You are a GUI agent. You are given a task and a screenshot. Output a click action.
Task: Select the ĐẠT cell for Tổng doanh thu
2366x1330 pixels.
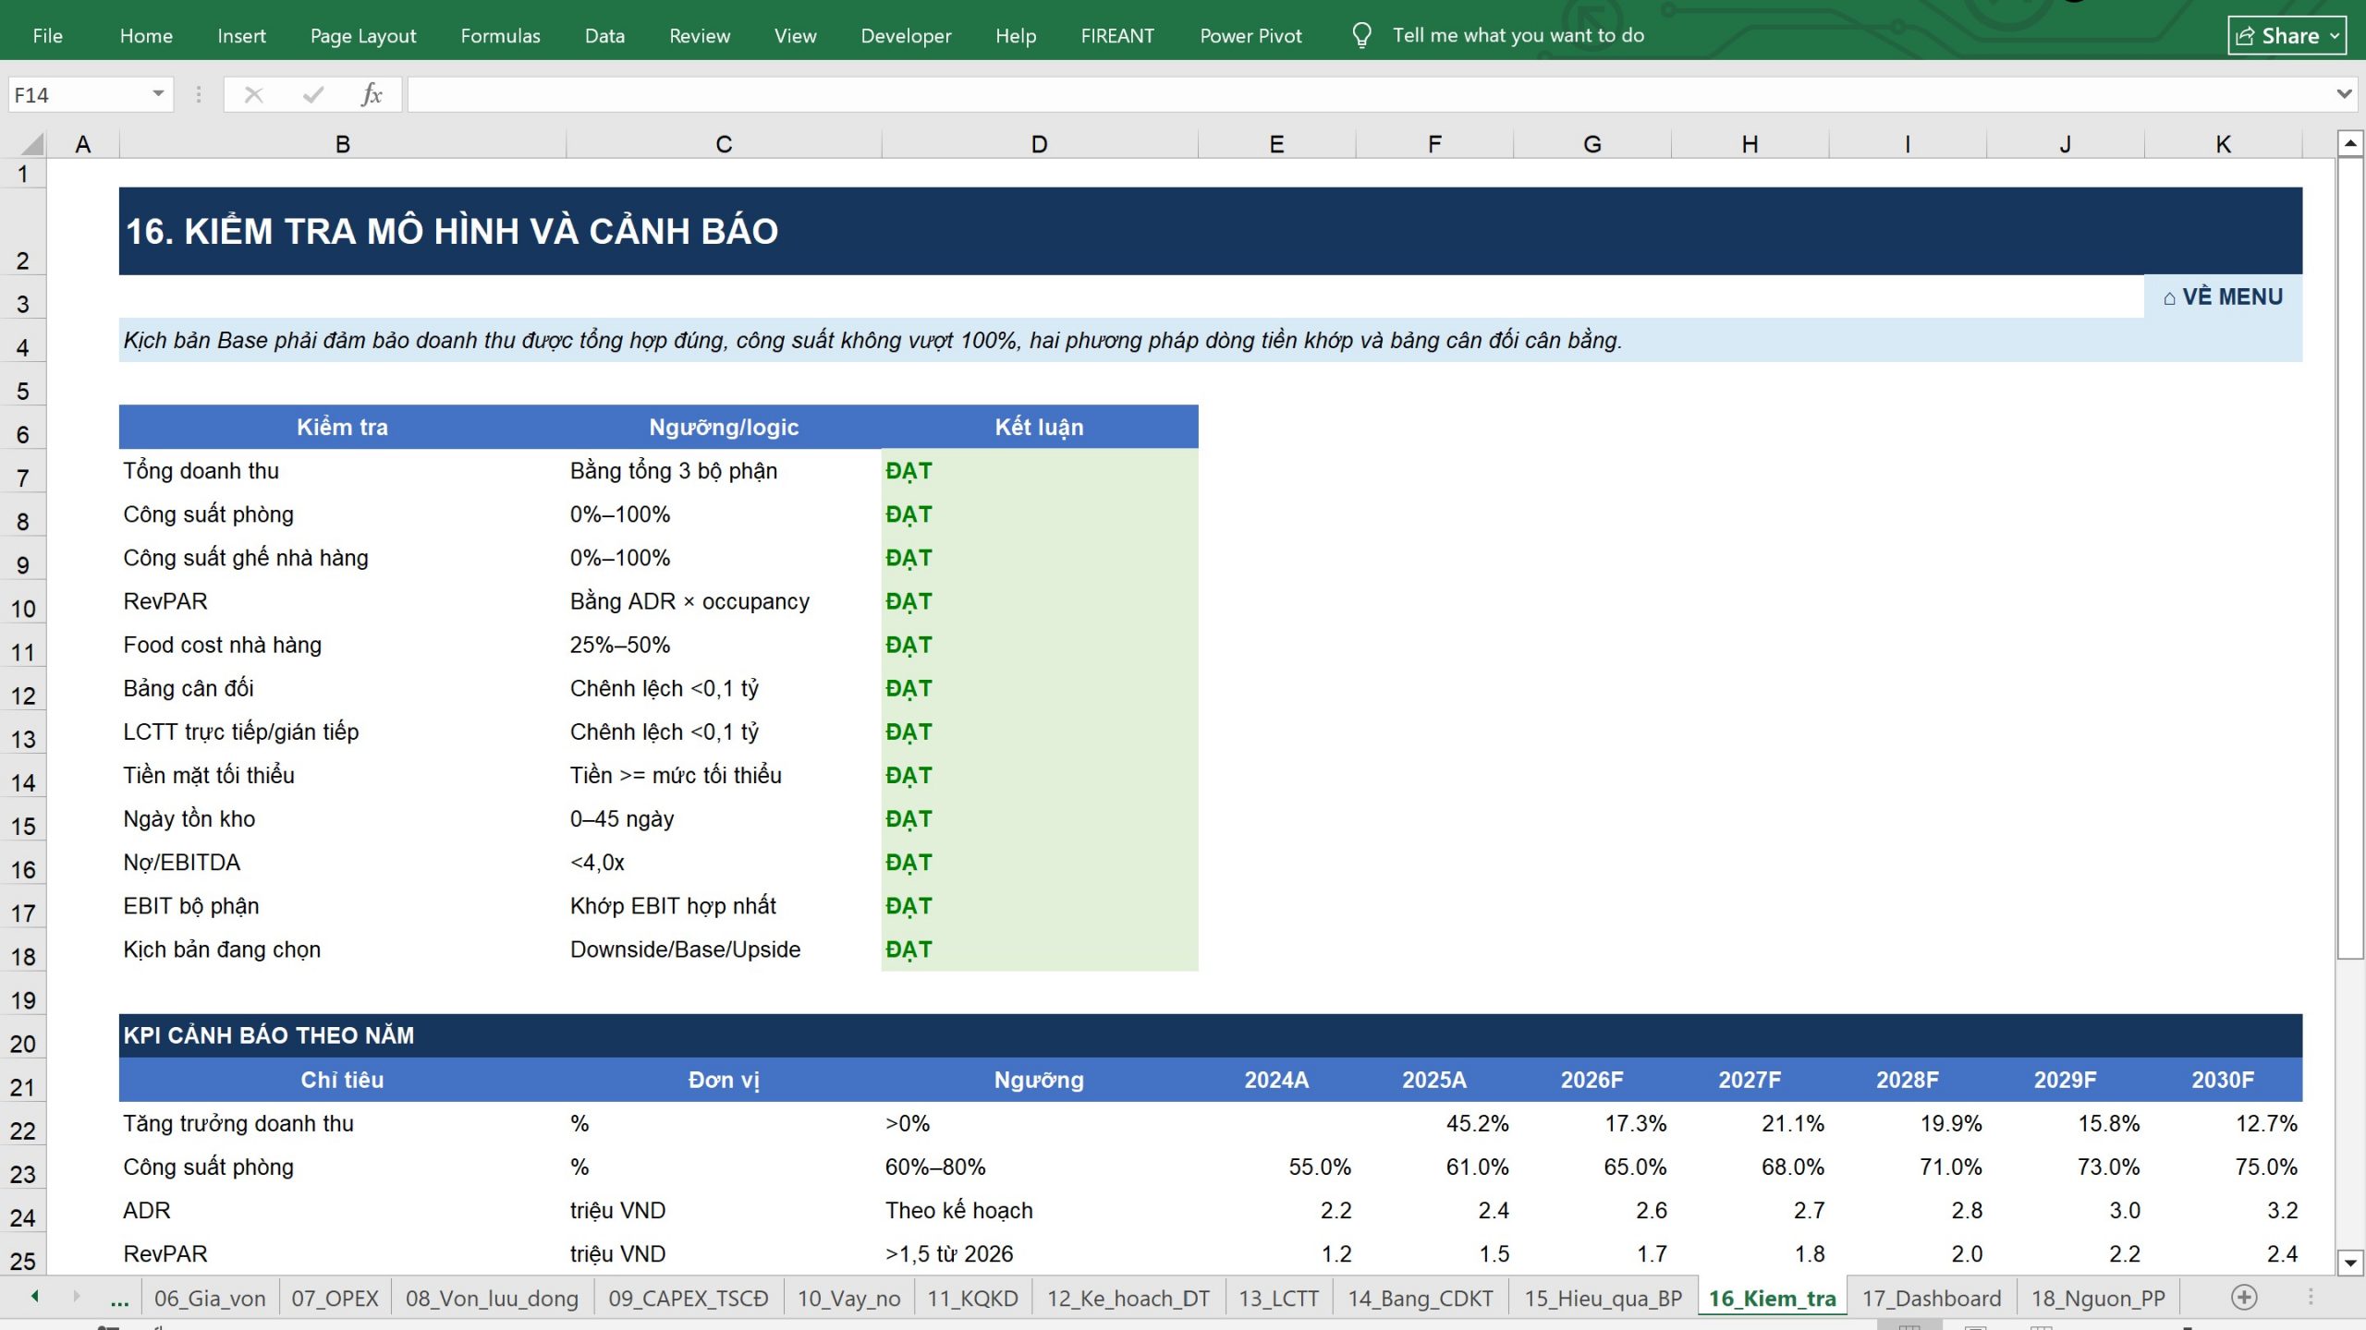1039,471
